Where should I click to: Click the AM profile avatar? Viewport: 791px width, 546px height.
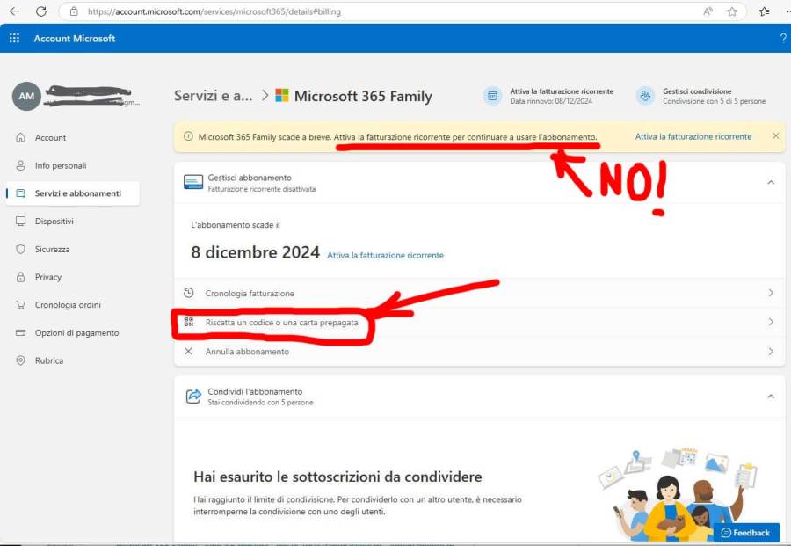click(x=26, y=97)
